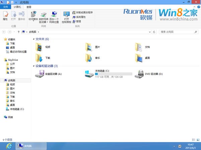This screenshot has width=201, height=150.
Task: Click 系统属性 in the ribbon
Action: point(80,17)
